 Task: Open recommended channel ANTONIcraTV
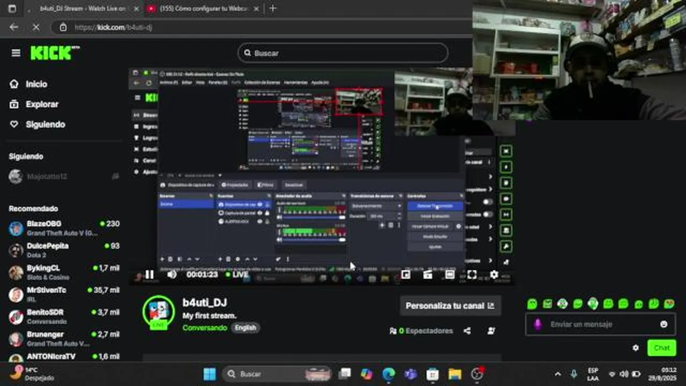[x=63, y=357]
